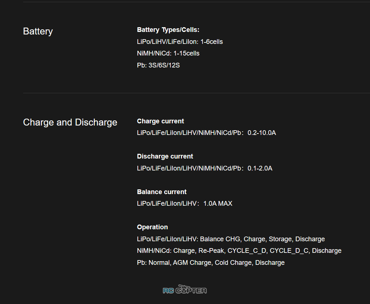Click the divider line below the Battery section
The width and height of the screenshot is (370, 304).
[x=196, y=93]
